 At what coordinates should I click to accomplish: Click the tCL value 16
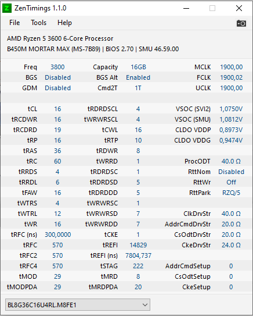click(x=57, y=109)
